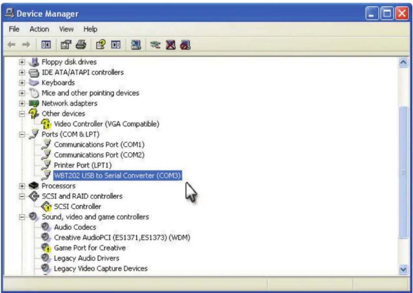Click the scrollbar up arrow
413x293 pixels.
403,62
